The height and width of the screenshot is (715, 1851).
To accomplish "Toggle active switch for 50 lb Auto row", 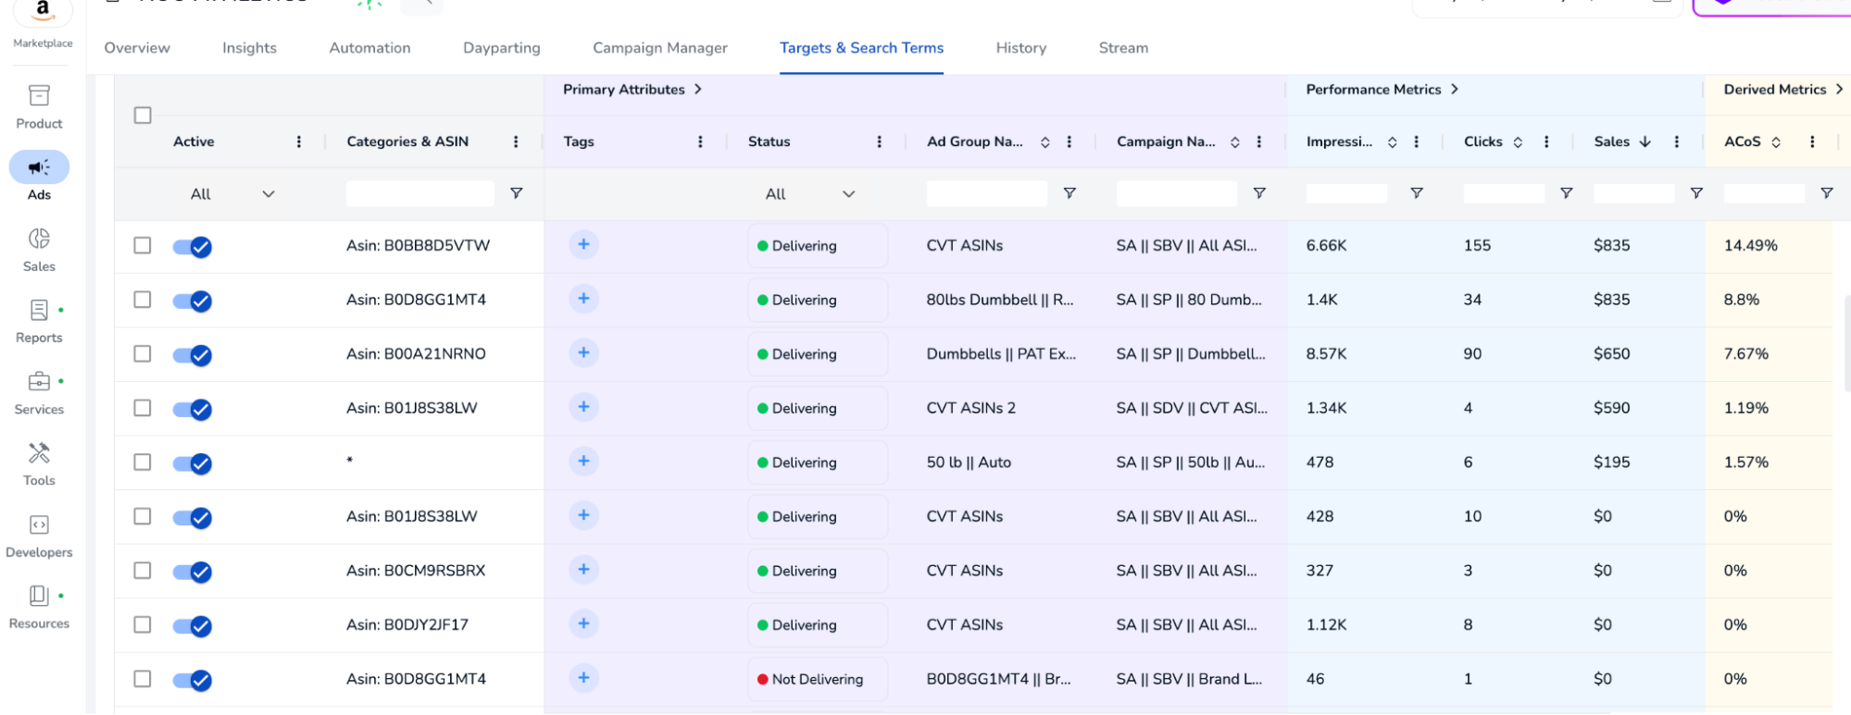I will coord(193,463).
